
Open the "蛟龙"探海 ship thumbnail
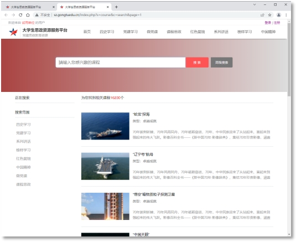[x=105, y=126]
